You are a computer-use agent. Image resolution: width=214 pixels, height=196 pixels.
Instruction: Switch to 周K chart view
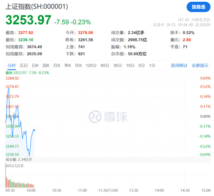[x=46, y=66]
